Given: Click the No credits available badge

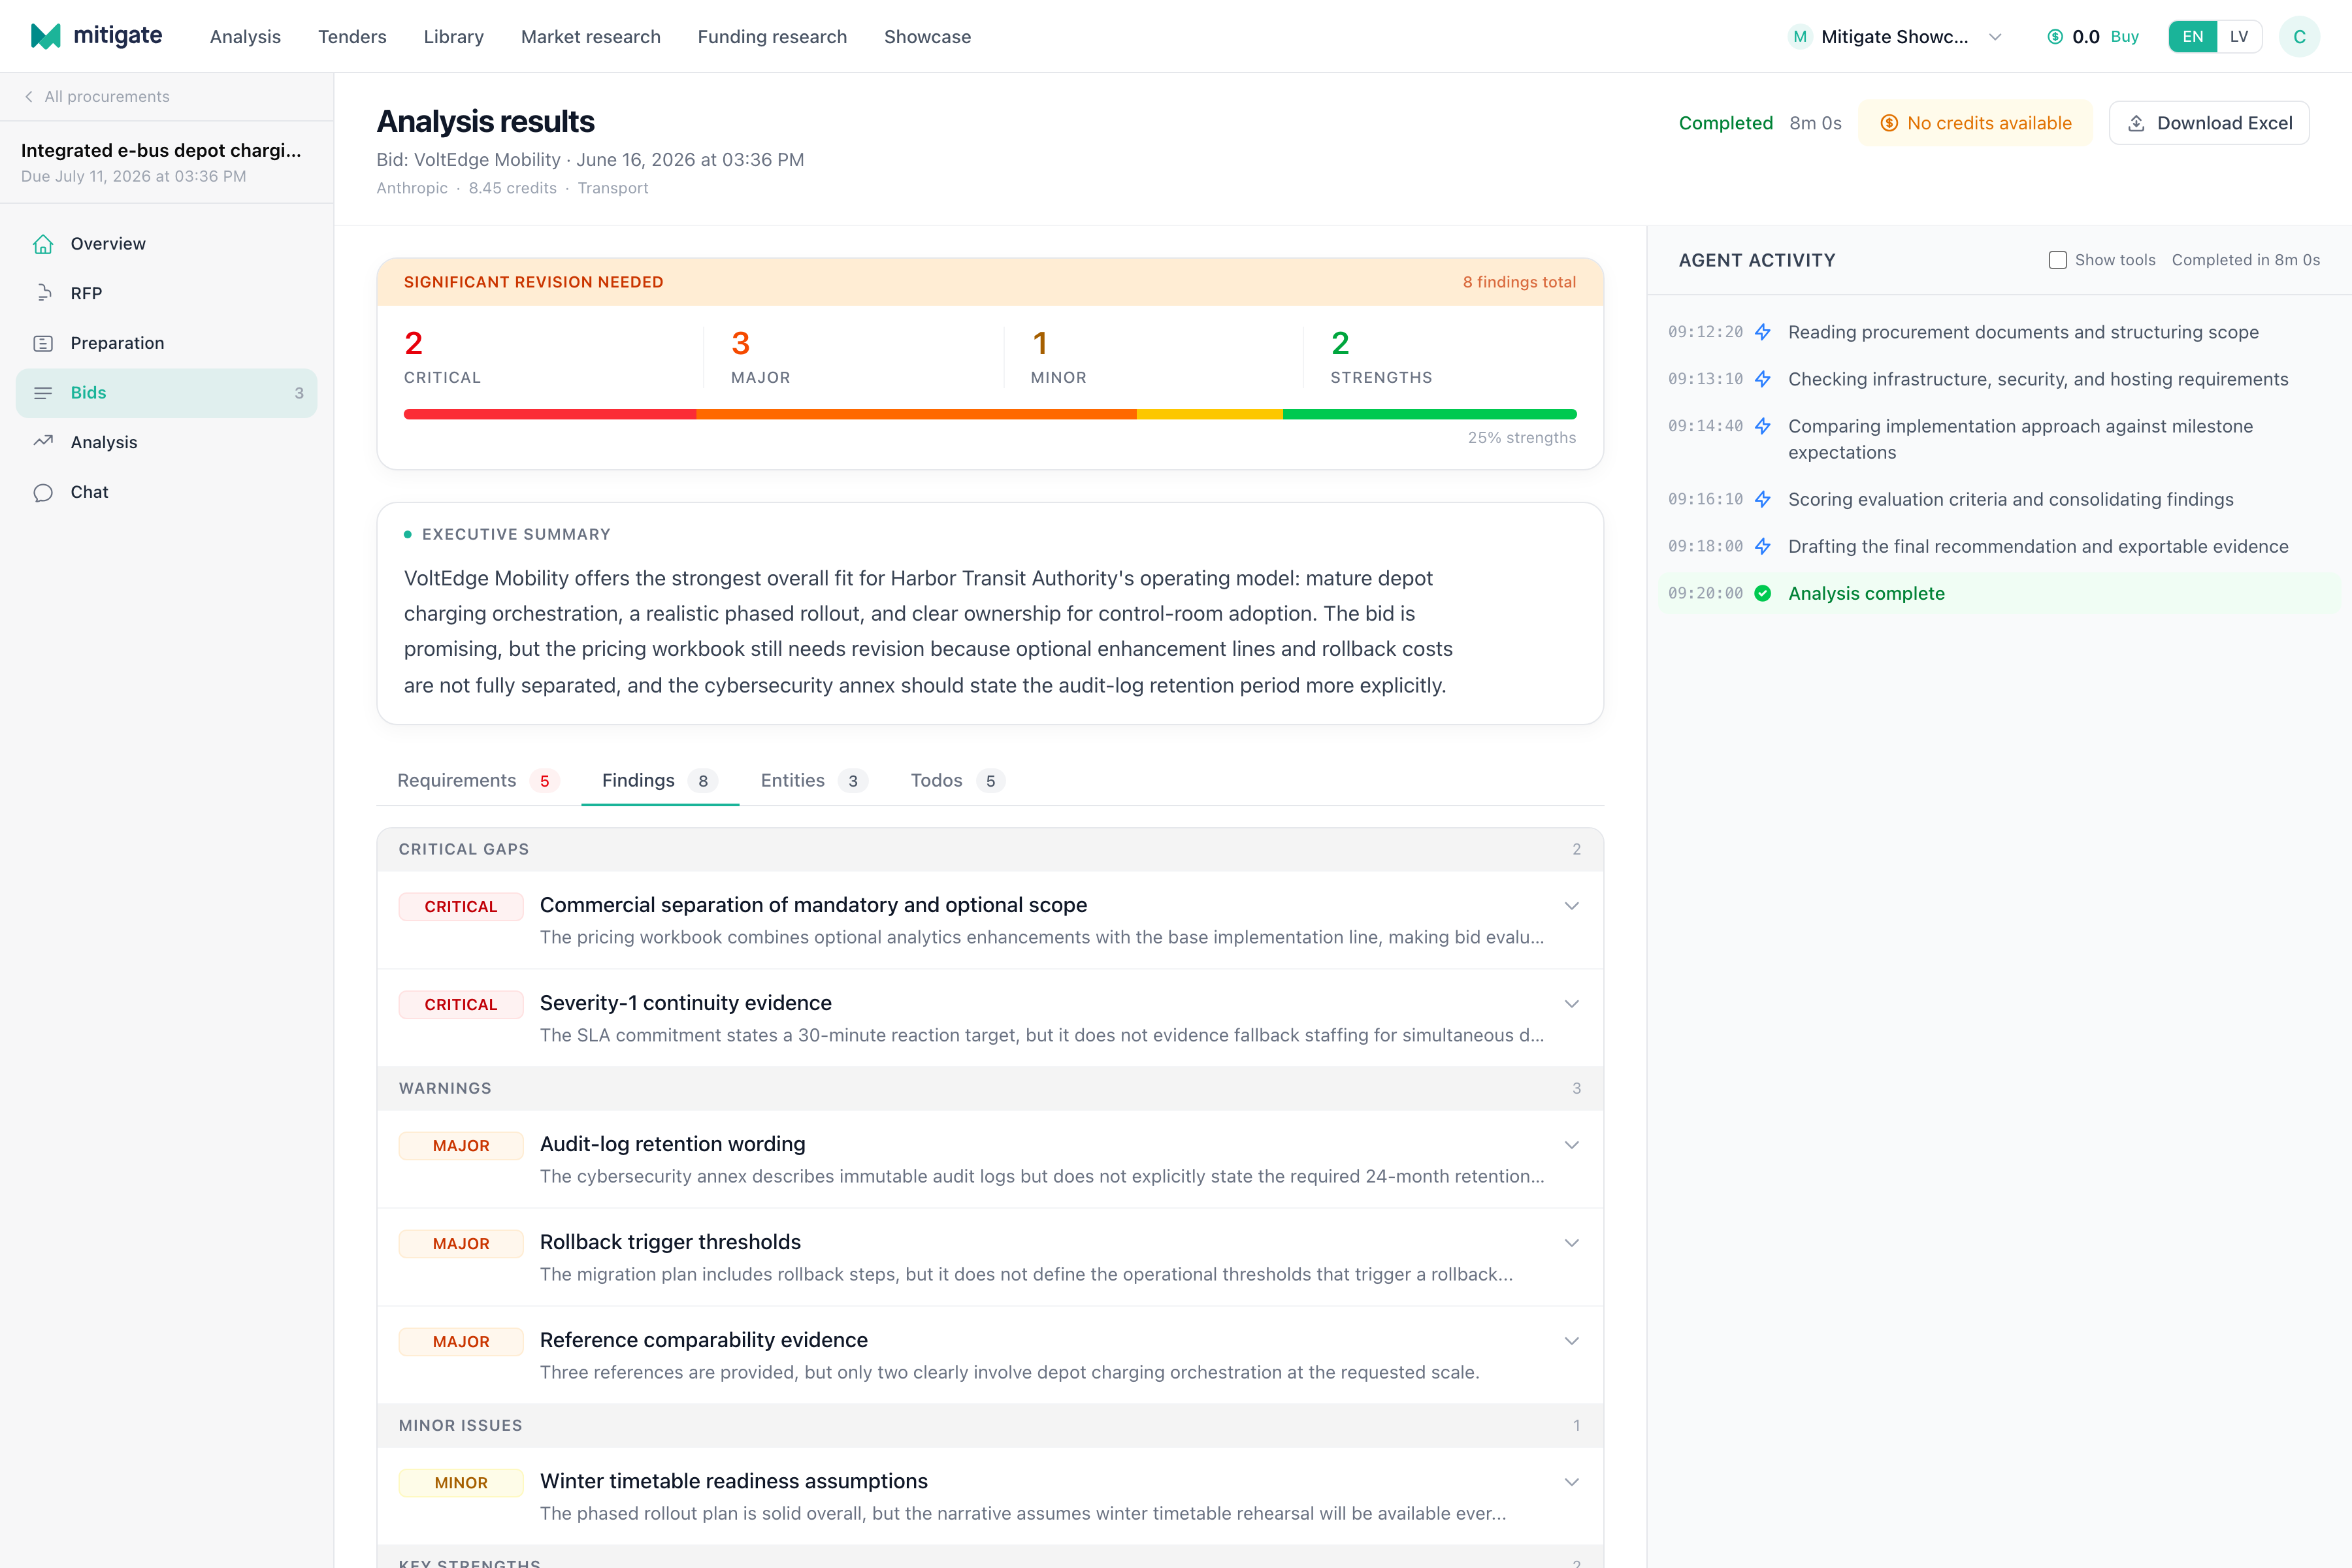Looking at the screenshot, I should click(1975, 123).
